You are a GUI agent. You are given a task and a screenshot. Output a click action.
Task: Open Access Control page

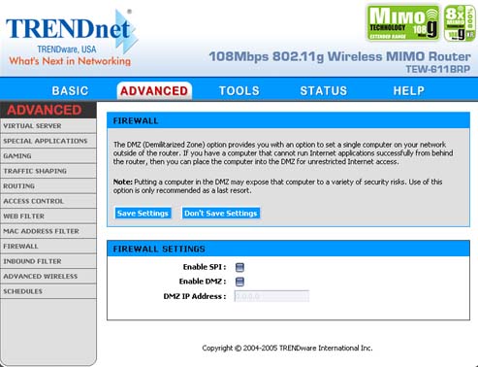[48, 201]
